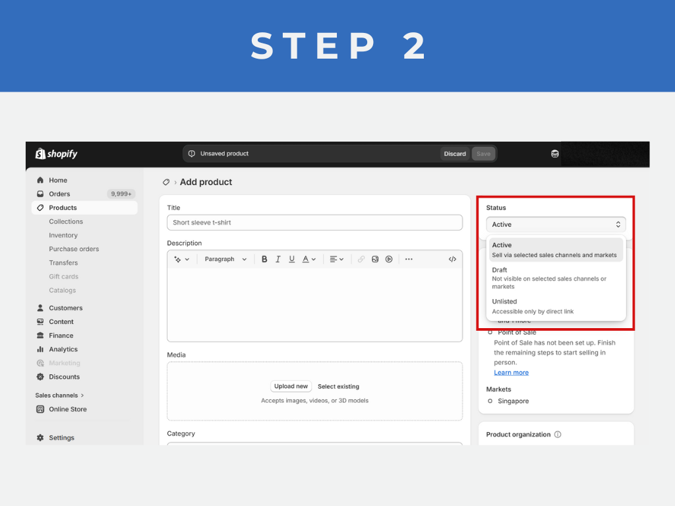Screen dimensions: 675x506
Task: Open Orders in the sidebar
Action: 59,194
